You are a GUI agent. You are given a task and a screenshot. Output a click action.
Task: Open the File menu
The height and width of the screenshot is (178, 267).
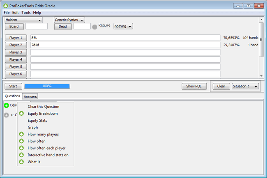tap(7, 13)
